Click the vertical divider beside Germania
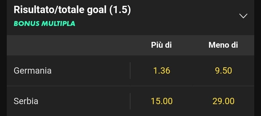 click(130, 71)
